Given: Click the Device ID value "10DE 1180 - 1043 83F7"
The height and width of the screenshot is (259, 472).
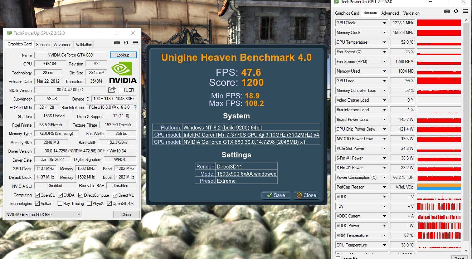Looking at the screenshot, I should coord(113,99).
